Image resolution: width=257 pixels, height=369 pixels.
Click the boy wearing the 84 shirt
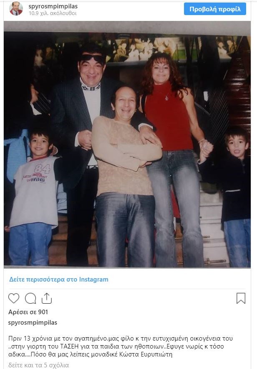click(34, 197)
